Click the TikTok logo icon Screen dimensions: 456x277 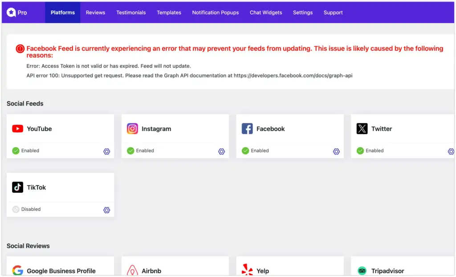17,187
